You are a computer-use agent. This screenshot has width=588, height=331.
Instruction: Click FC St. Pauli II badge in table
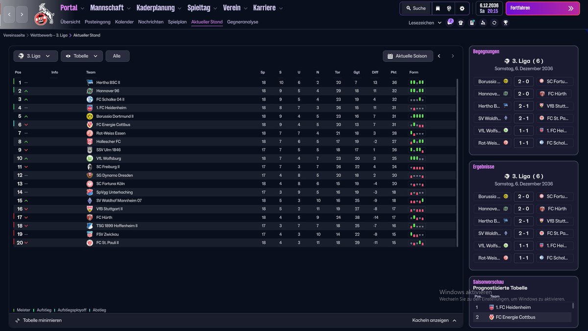[x=90, y=243]
